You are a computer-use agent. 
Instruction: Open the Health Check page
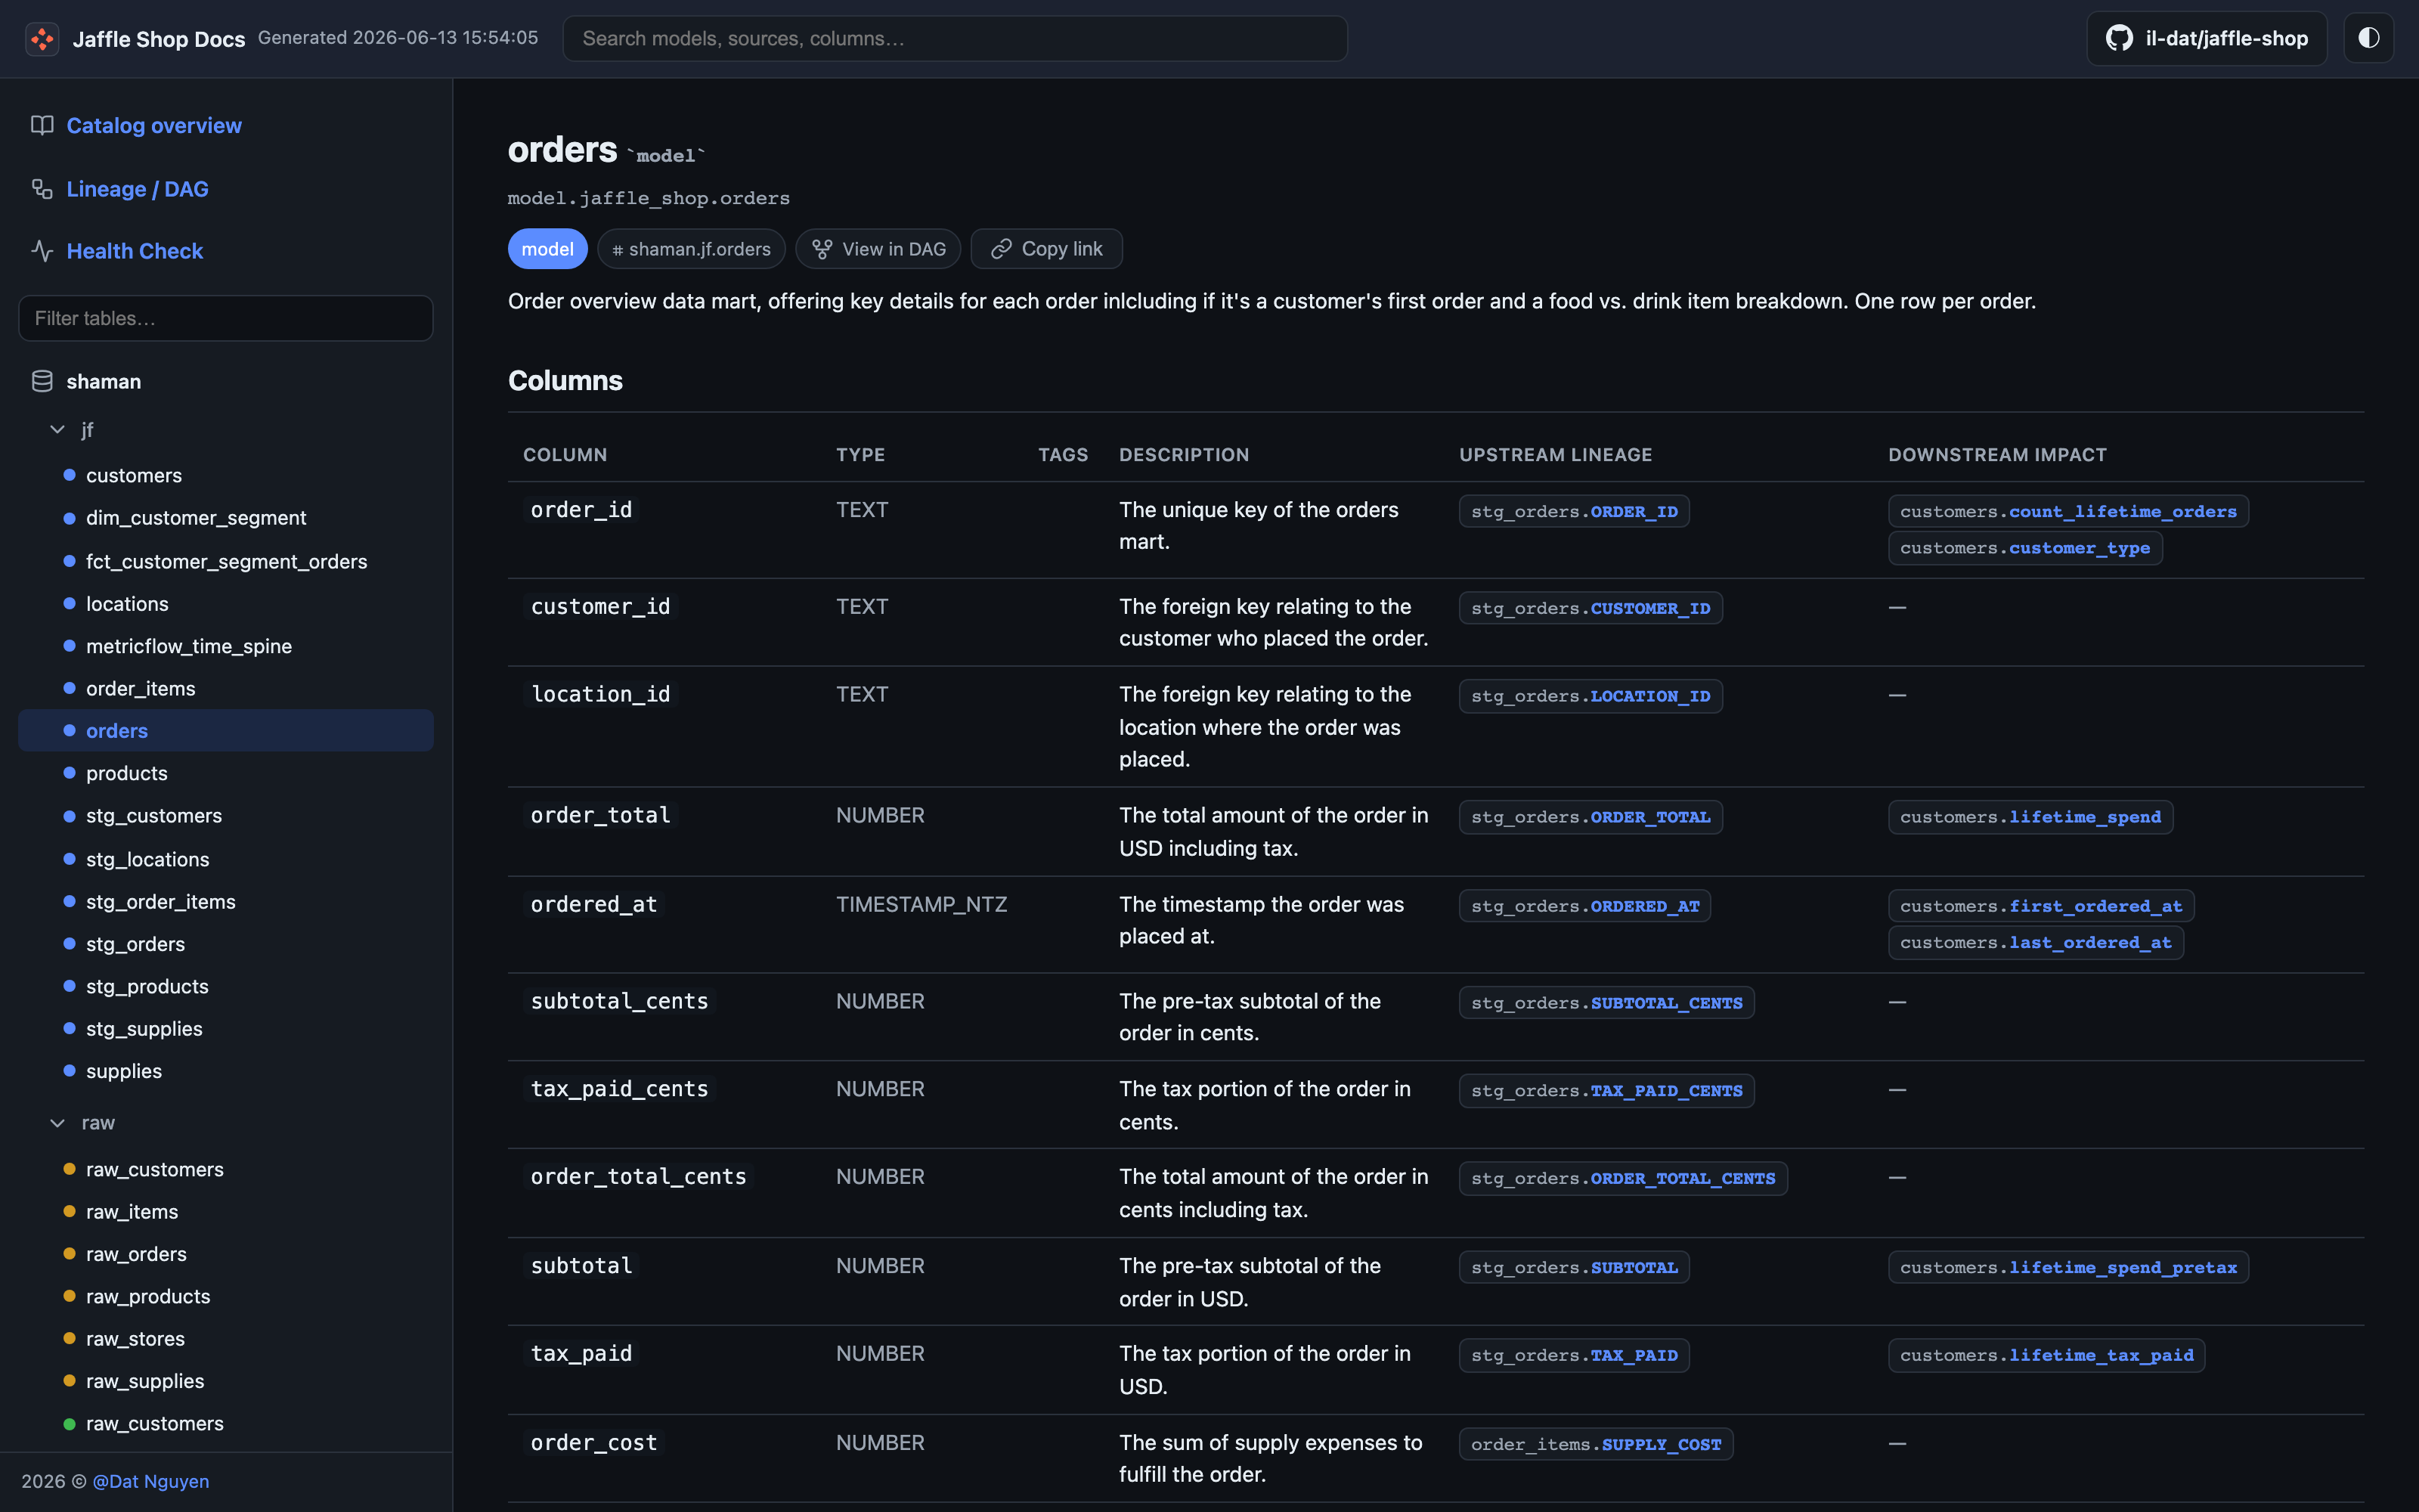click(x=134, y=251)
